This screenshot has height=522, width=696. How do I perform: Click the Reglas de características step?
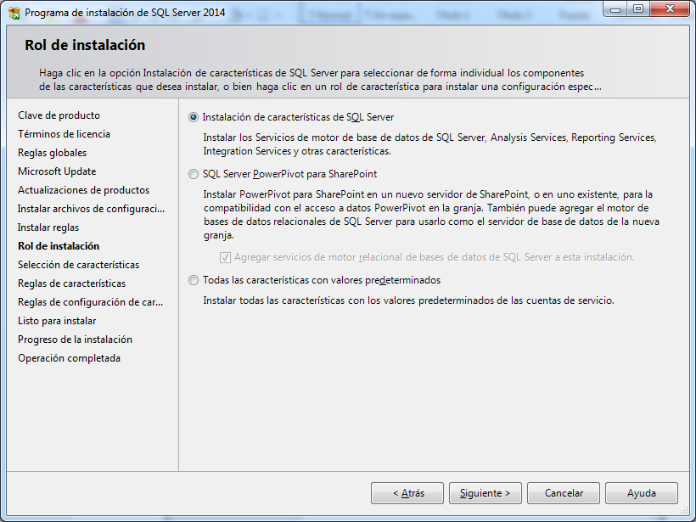(71, 283)
